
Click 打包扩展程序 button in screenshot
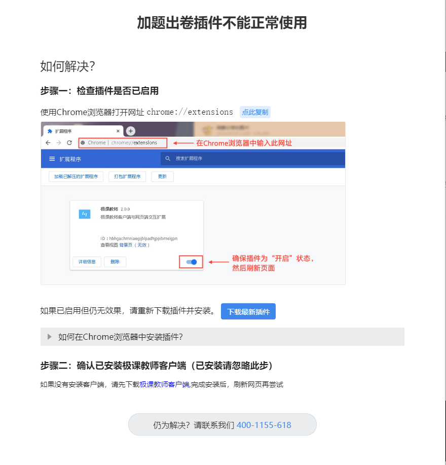tap(127, 176)
